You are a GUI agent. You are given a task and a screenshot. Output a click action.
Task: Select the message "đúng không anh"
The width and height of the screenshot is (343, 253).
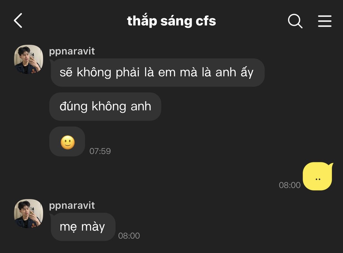(x=105, y=106)
